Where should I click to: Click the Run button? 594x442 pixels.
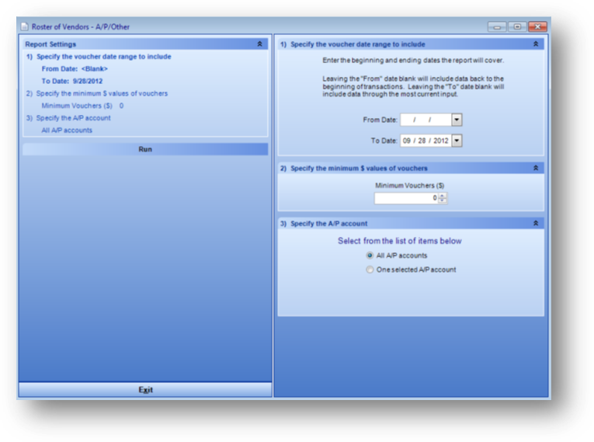(x=145, y=149)
